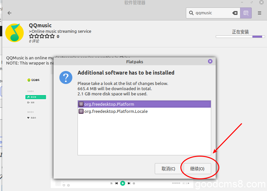Click the package icon beside org.freedesktop.Platform
The height and width of the screenshot is (191, 267).
point(81,104)
